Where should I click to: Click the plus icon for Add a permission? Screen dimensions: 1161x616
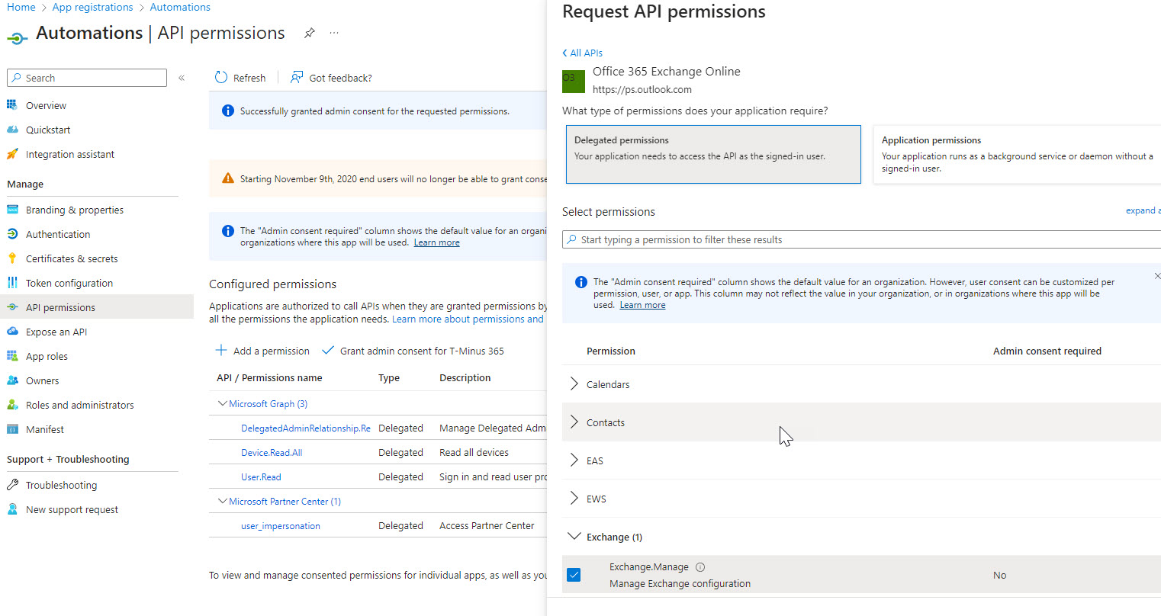(x=221, y=351)
